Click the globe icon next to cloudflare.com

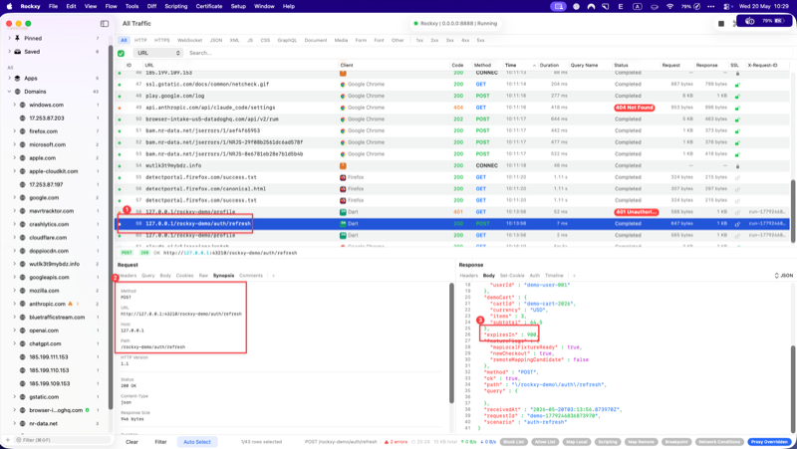click(x=22, y=238)
